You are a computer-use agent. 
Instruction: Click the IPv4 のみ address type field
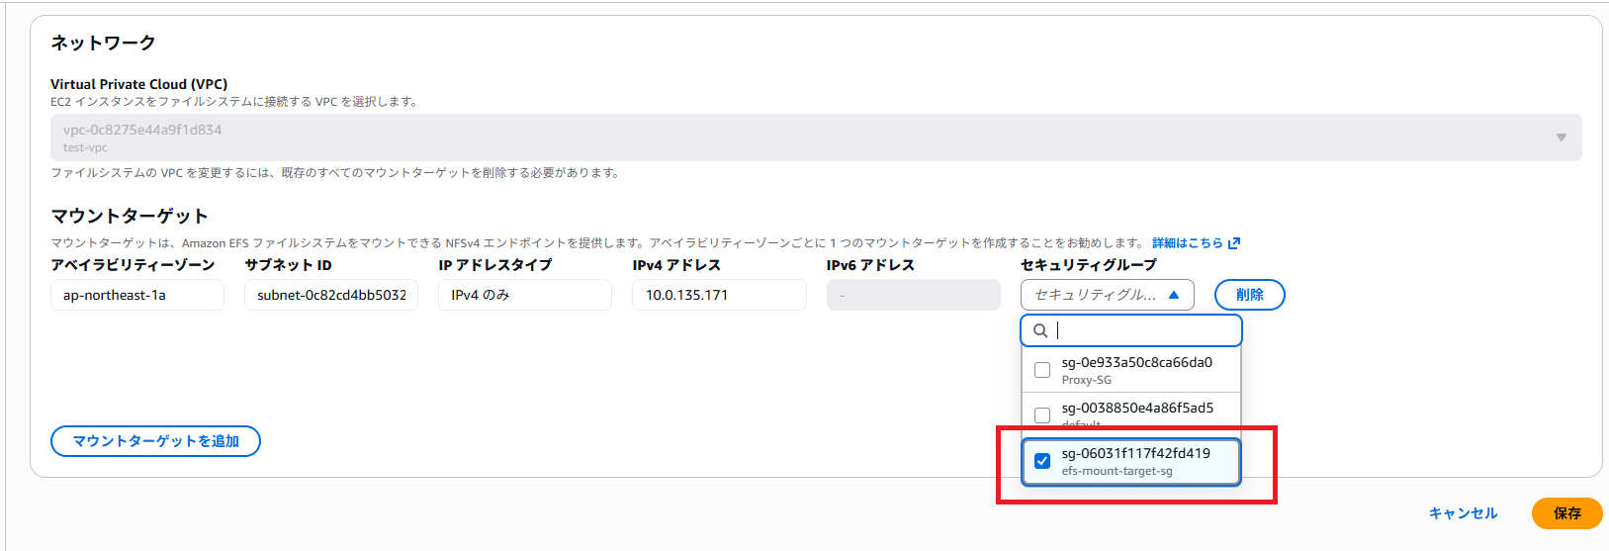coord(525,295)
